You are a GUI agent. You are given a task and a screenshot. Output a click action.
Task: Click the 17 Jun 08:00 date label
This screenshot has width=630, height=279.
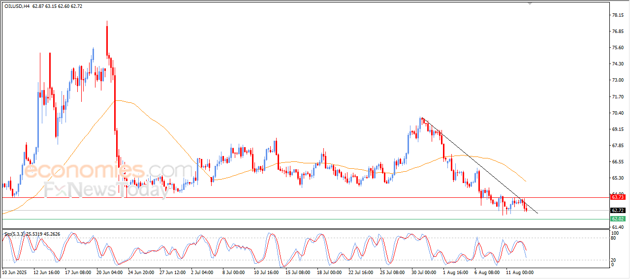click(x=78, y=272)
